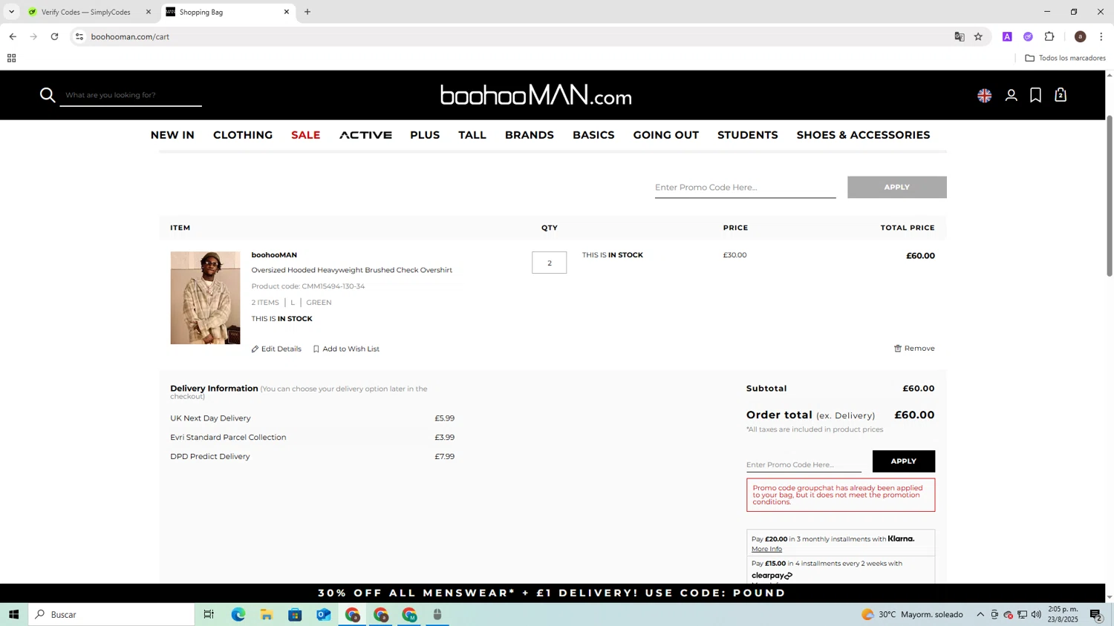The height and width of the screenshot is (626, 1114).
Task: Open Task View on the taskbar
Action: point(209,614)
